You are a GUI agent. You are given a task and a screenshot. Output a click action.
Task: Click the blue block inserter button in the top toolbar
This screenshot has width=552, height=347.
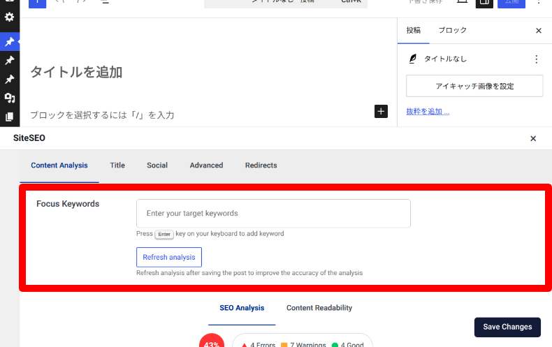pyautogui.click(x=37, y=3)
